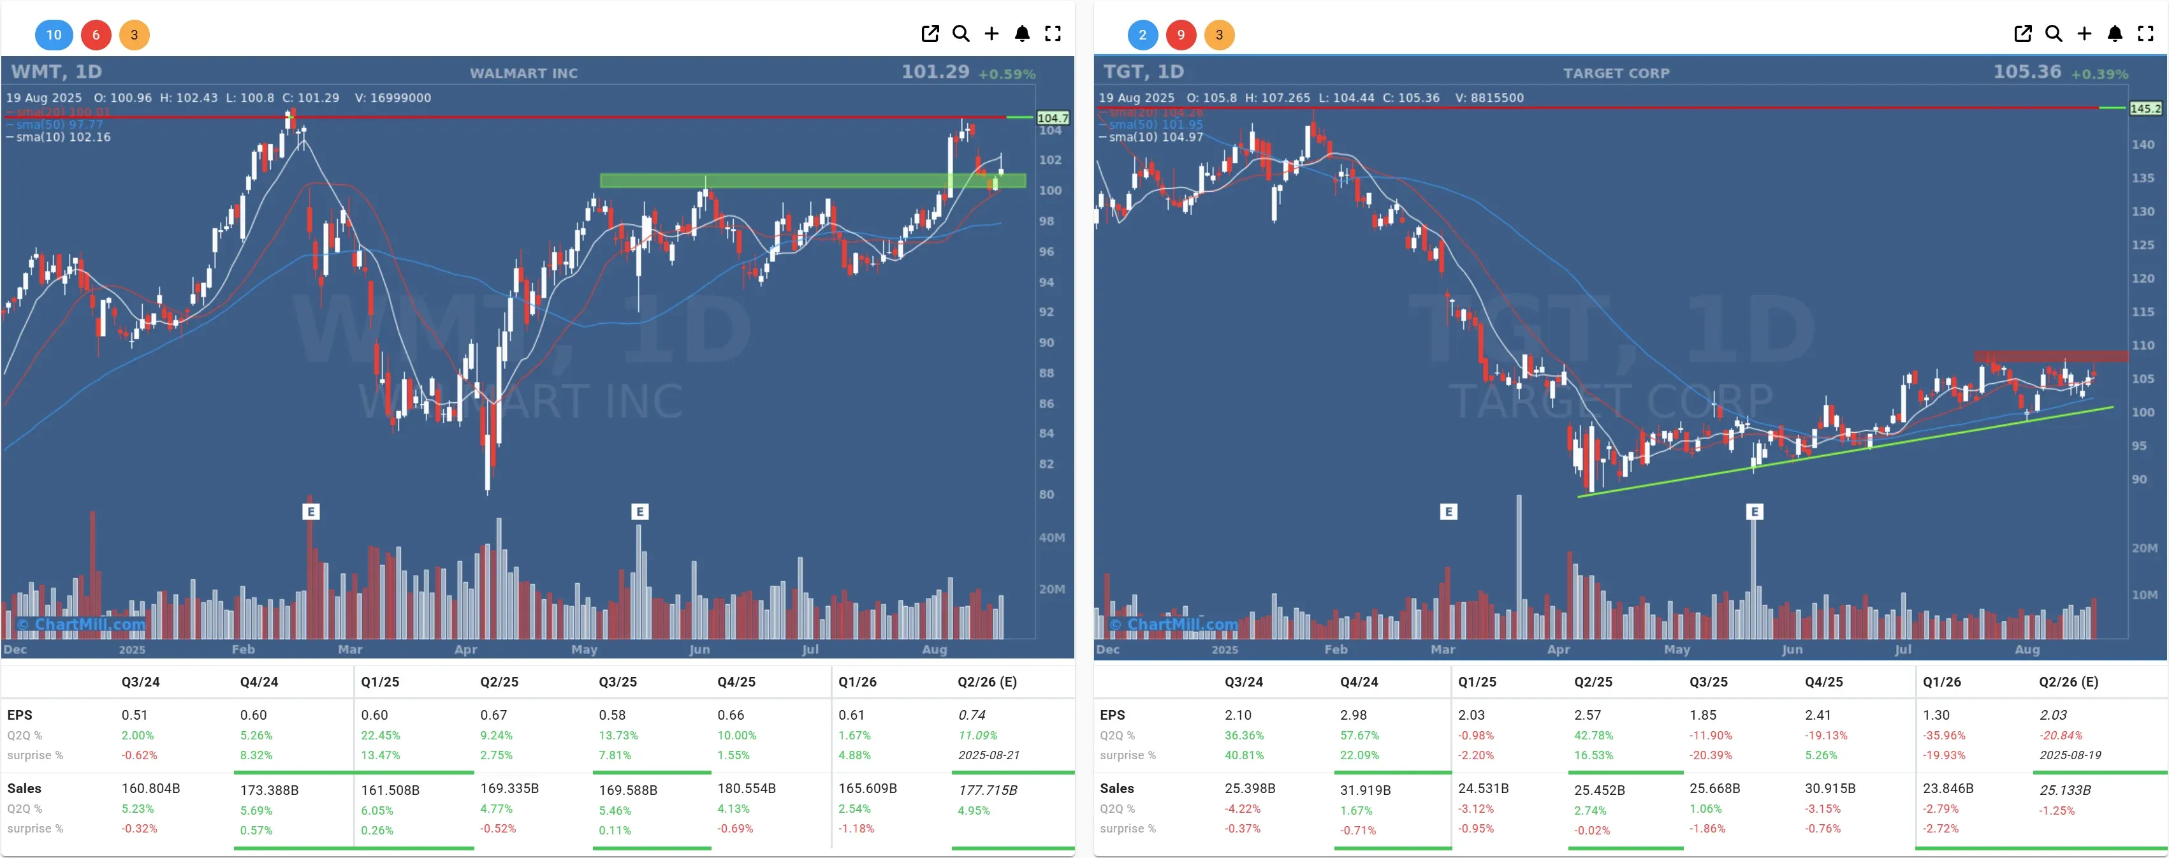2169x858 pixels.
Task: Select Q2/26 (E) column header in TGT table
Action: coord(2068,682)
